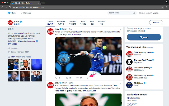Image resolution: width=169 pixels, height=106 pixels.
Task: Reload the page with the refresh icon
Action: [10, 7]
